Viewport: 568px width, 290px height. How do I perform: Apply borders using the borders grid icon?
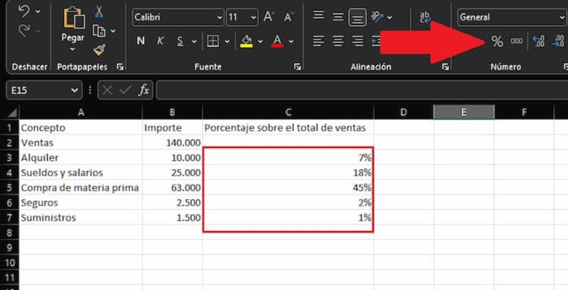[x=213, y=41]
